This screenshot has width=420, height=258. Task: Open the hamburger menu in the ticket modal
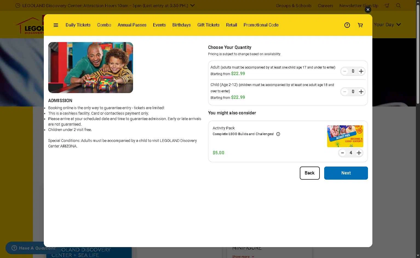pyautogui.click(x=56, y=25)
